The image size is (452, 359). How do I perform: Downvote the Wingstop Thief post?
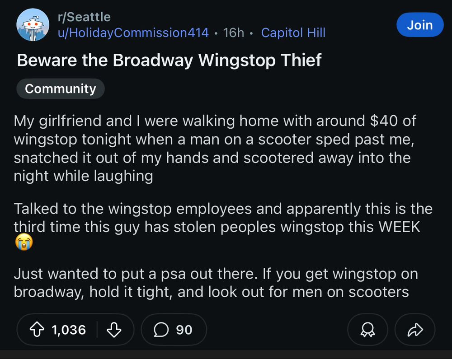(113, 330)
